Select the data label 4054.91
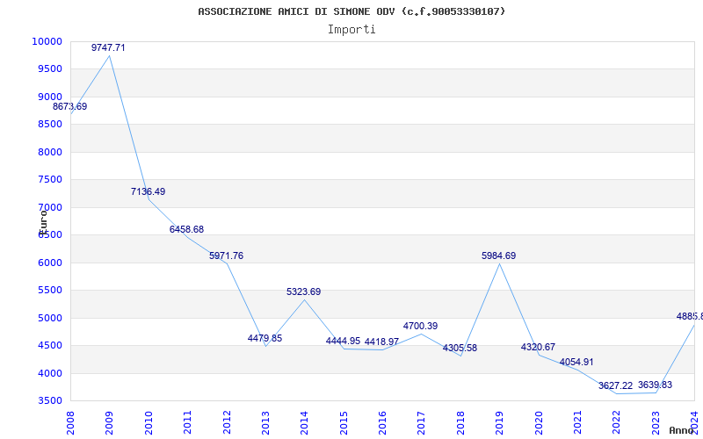 [x=576, y=362]
